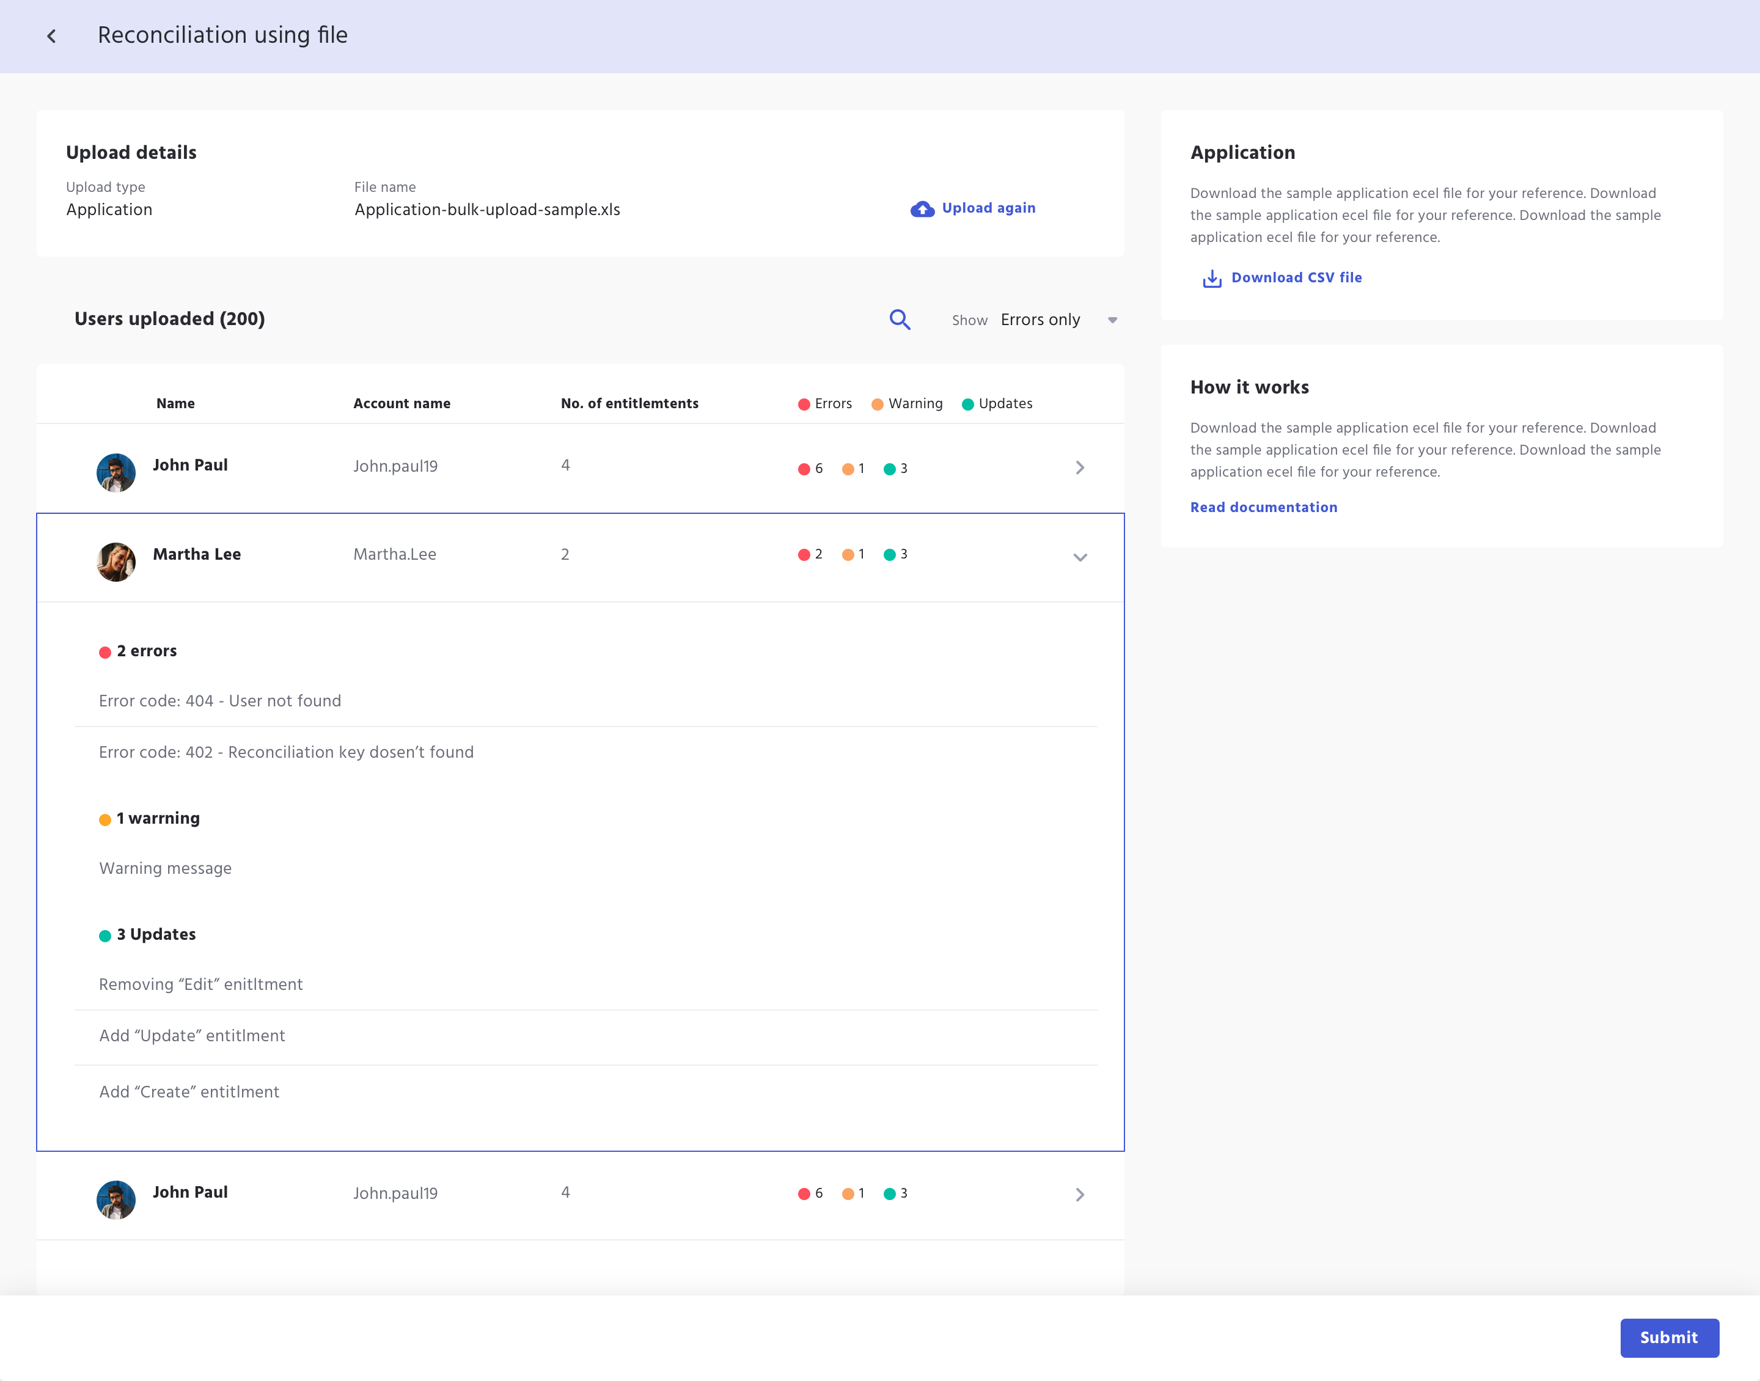Select Error code 404 User not found
This screenshot has height=1381, width=1760.
tap(220, 701)
